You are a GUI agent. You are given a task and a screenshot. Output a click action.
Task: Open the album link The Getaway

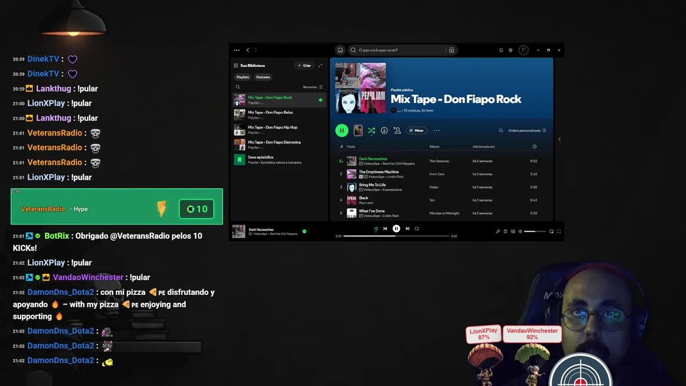pyautogui.click(x=439, y=161)
